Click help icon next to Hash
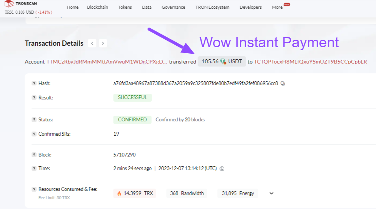Screen dimensions: 376x209 pos(34,84)
